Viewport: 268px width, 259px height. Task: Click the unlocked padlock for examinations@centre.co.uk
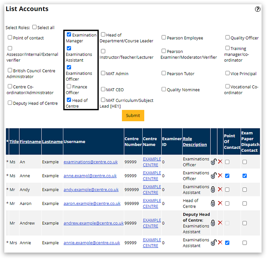click(x=213, y=162)
